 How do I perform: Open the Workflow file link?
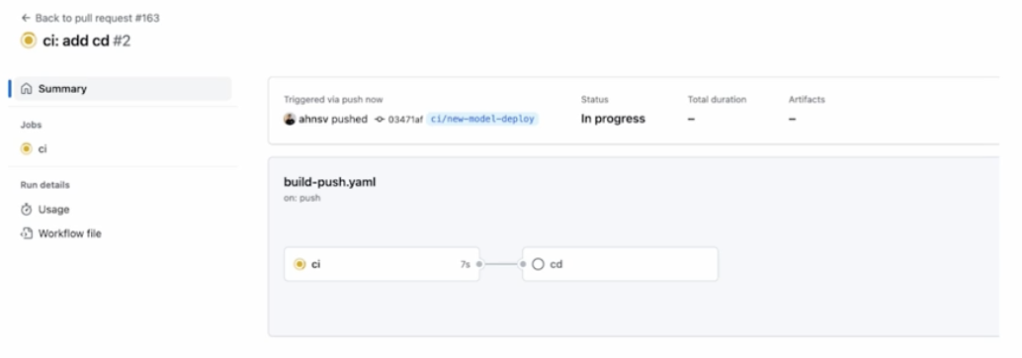coord(61,233)
